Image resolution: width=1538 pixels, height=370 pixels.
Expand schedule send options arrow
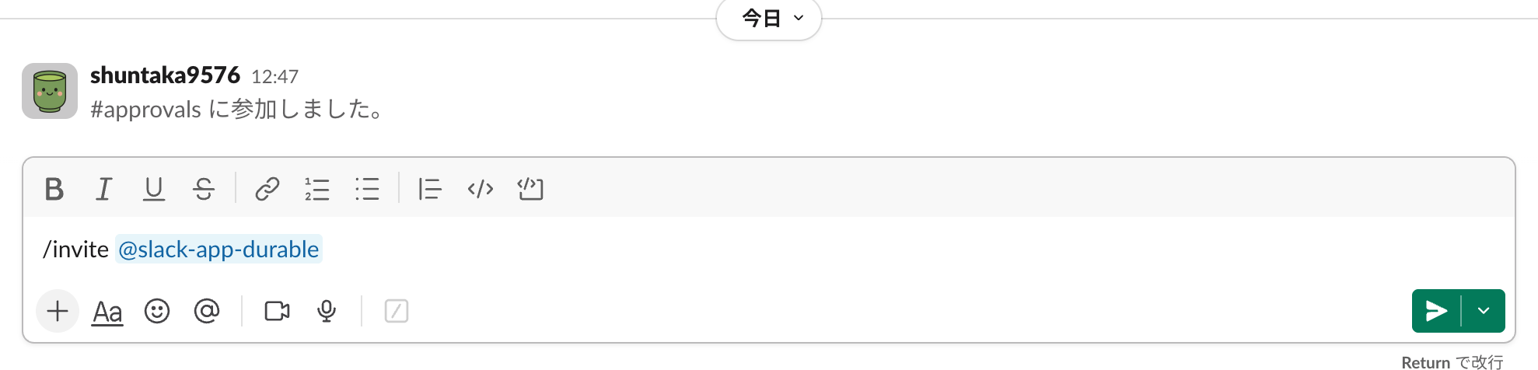(x=1484, y=311)
